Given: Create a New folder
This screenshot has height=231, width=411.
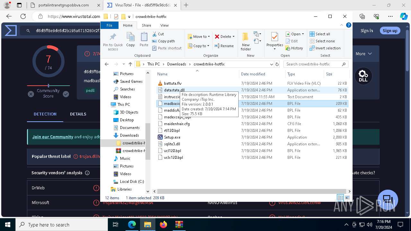Looking at the screenshot, I should (246, 41).
